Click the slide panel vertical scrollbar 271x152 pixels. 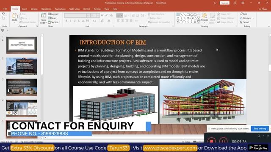click(x=41, y=55)
